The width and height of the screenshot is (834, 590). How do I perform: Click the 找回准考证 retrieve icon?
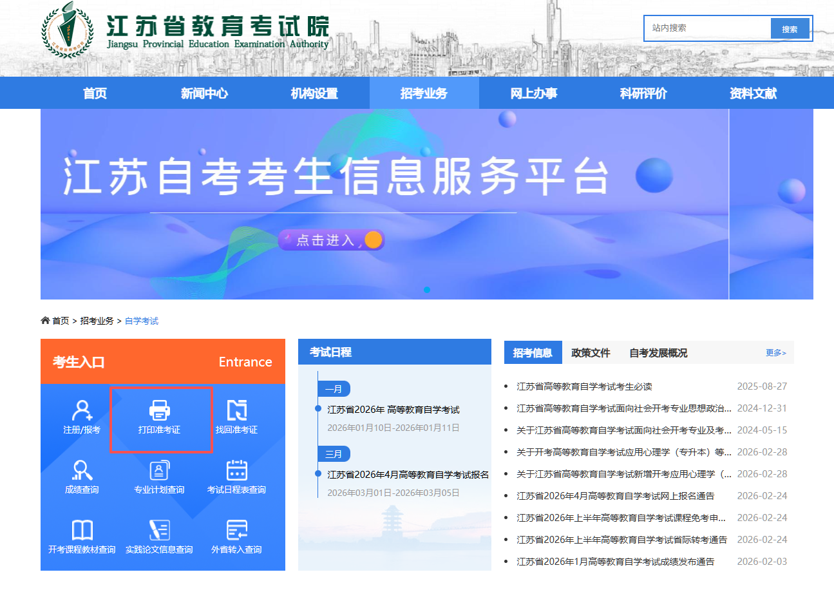[x=236, y=410]
